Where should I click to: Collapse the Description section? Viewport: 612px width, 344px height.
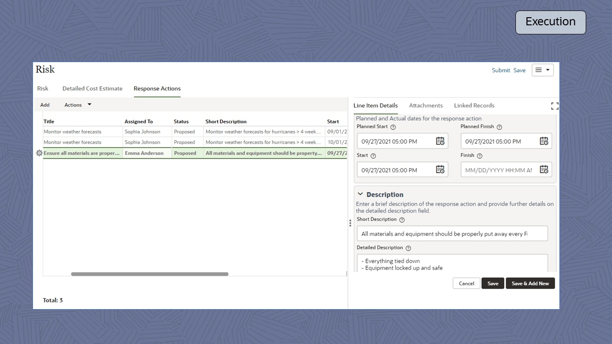361,194
